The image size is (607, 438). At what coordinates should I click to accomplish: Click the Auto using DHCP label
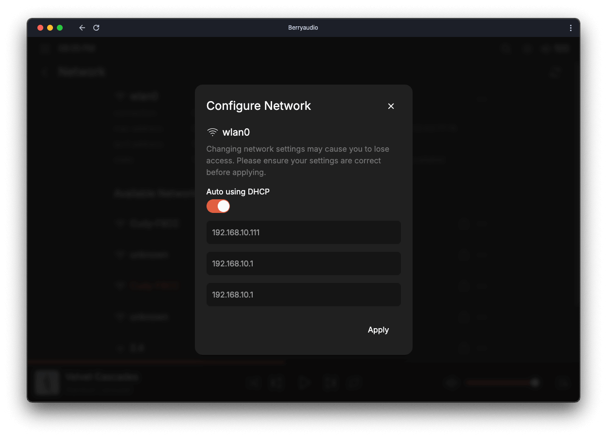tap(238, 192)
